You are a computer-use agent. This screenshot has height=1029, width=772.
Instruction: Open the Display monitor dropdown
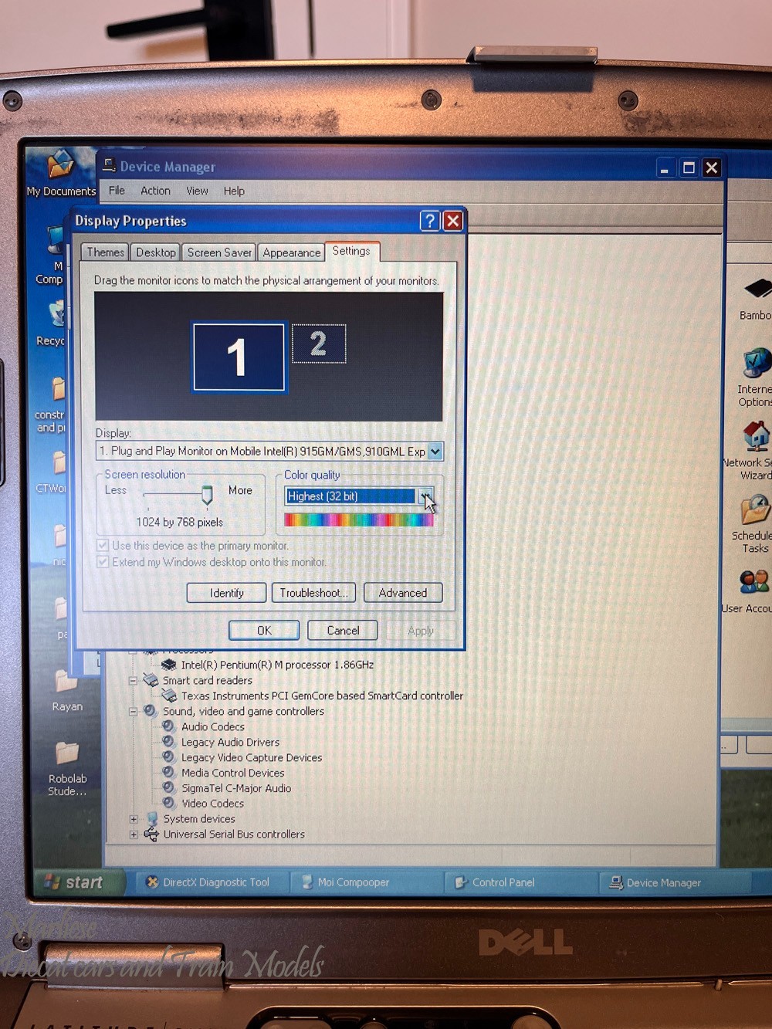[x=435, y=452]
